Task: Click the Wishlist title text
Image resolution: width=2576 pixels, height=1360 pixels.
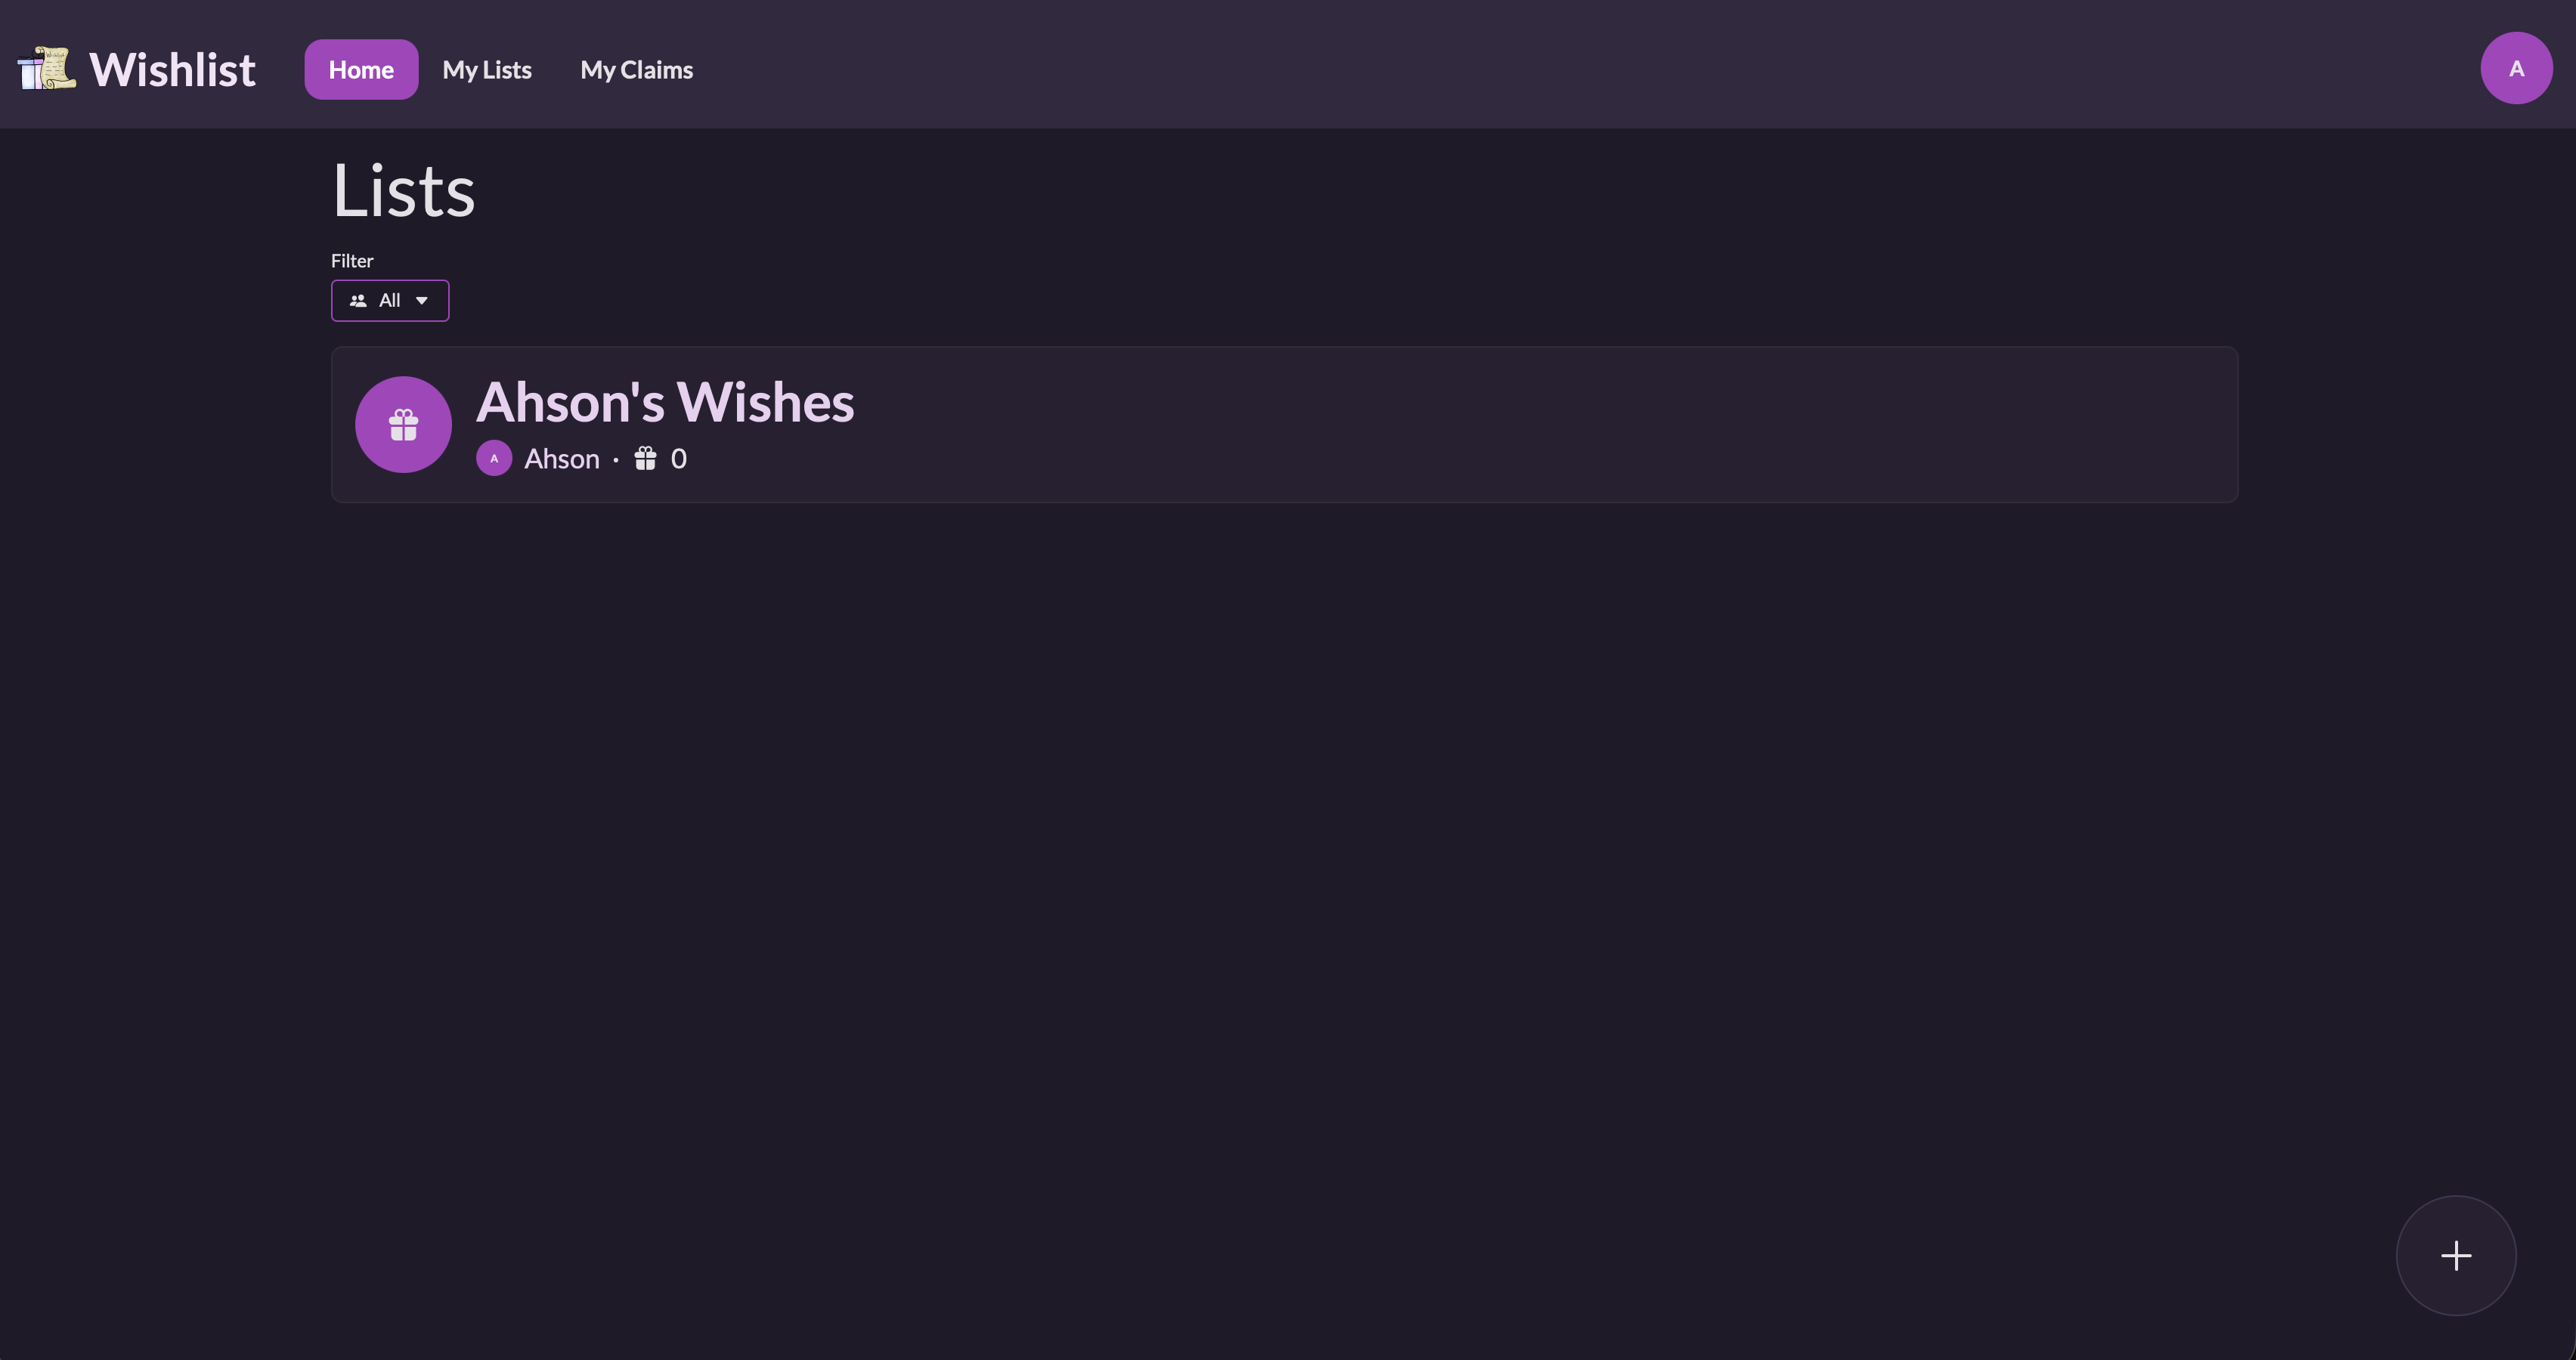Action: tap(171, 68)
